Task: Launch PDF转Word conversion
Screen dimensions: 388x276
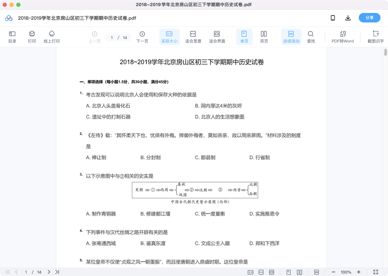Action: (343, 37)
